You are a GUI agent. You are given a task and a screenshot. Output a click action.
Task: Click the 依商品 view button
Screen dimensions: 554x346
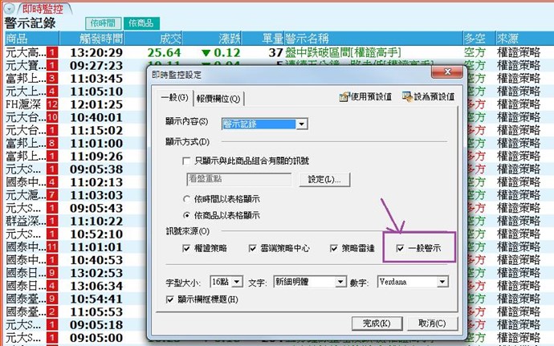tap(141, 23)
